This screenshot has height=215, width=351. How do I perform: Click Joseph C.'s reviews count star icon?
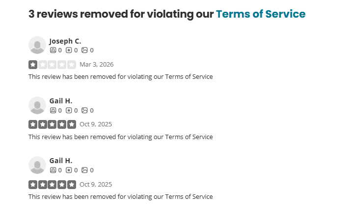69,50
